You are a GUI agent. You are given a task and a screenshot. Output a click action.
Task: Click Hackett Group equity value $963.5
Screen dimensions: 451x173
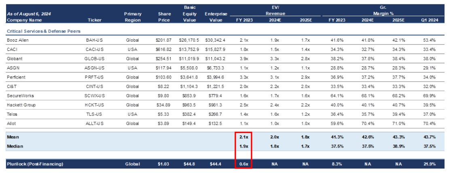(188, 105)
